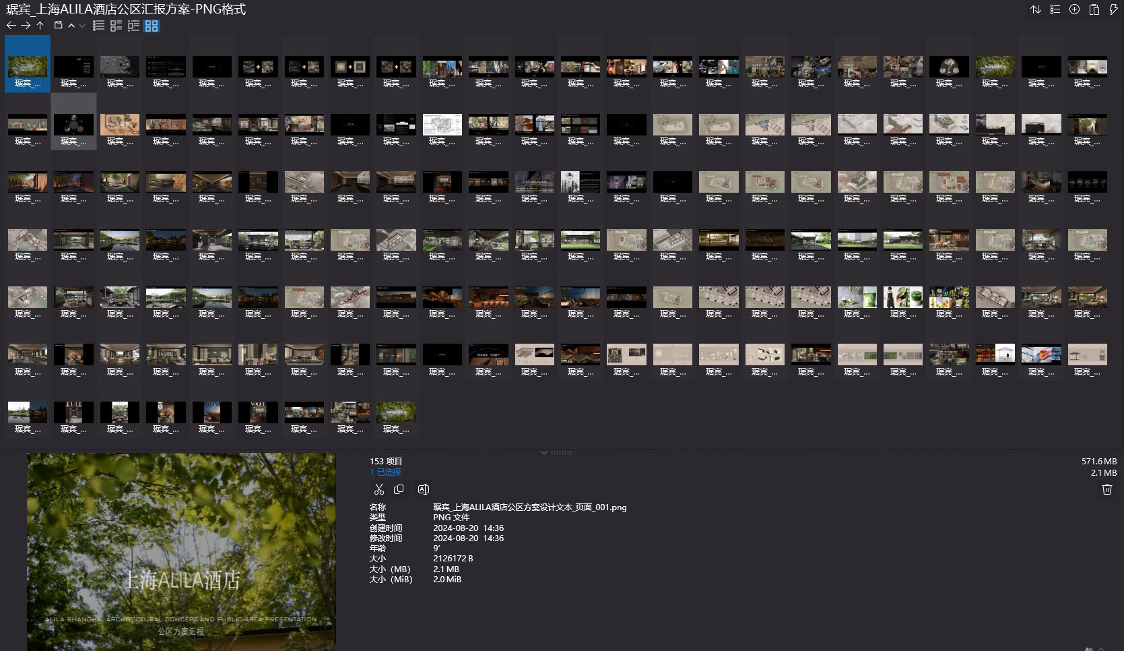Click the new item plus circle

tap(1075, 9)
